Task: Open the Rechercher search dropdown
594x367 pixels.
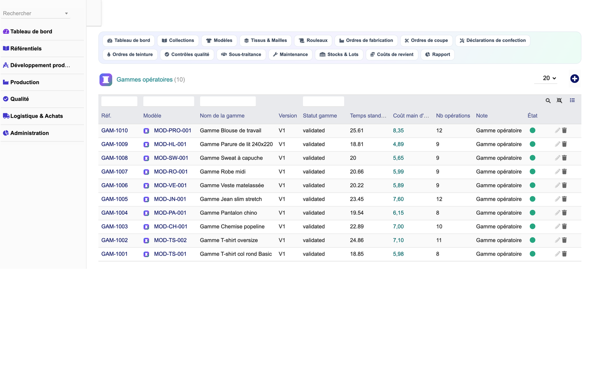Action: [35, 14]
